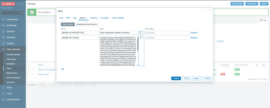The width and height of the screenshot is (270, 108).
Task: Switch to the Host tab
Action: tap(61, 18)
